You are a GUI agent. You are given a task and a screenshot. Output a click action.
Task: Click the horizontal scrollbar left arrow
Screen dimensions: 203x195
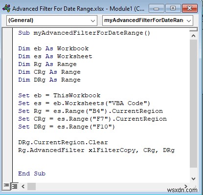click(x=23, y=186)
